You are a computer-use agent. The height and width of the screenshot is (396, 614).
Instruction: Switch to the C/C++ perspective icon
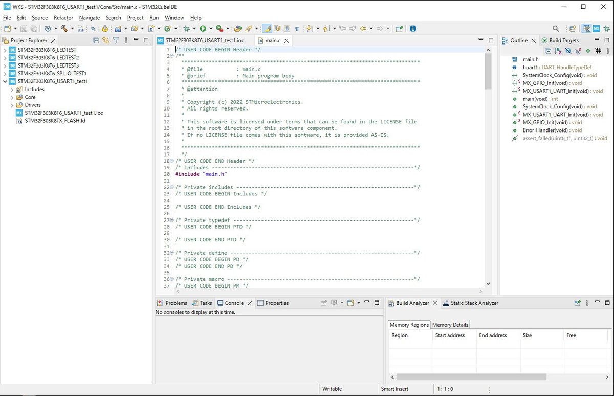[x=586, y=29]
